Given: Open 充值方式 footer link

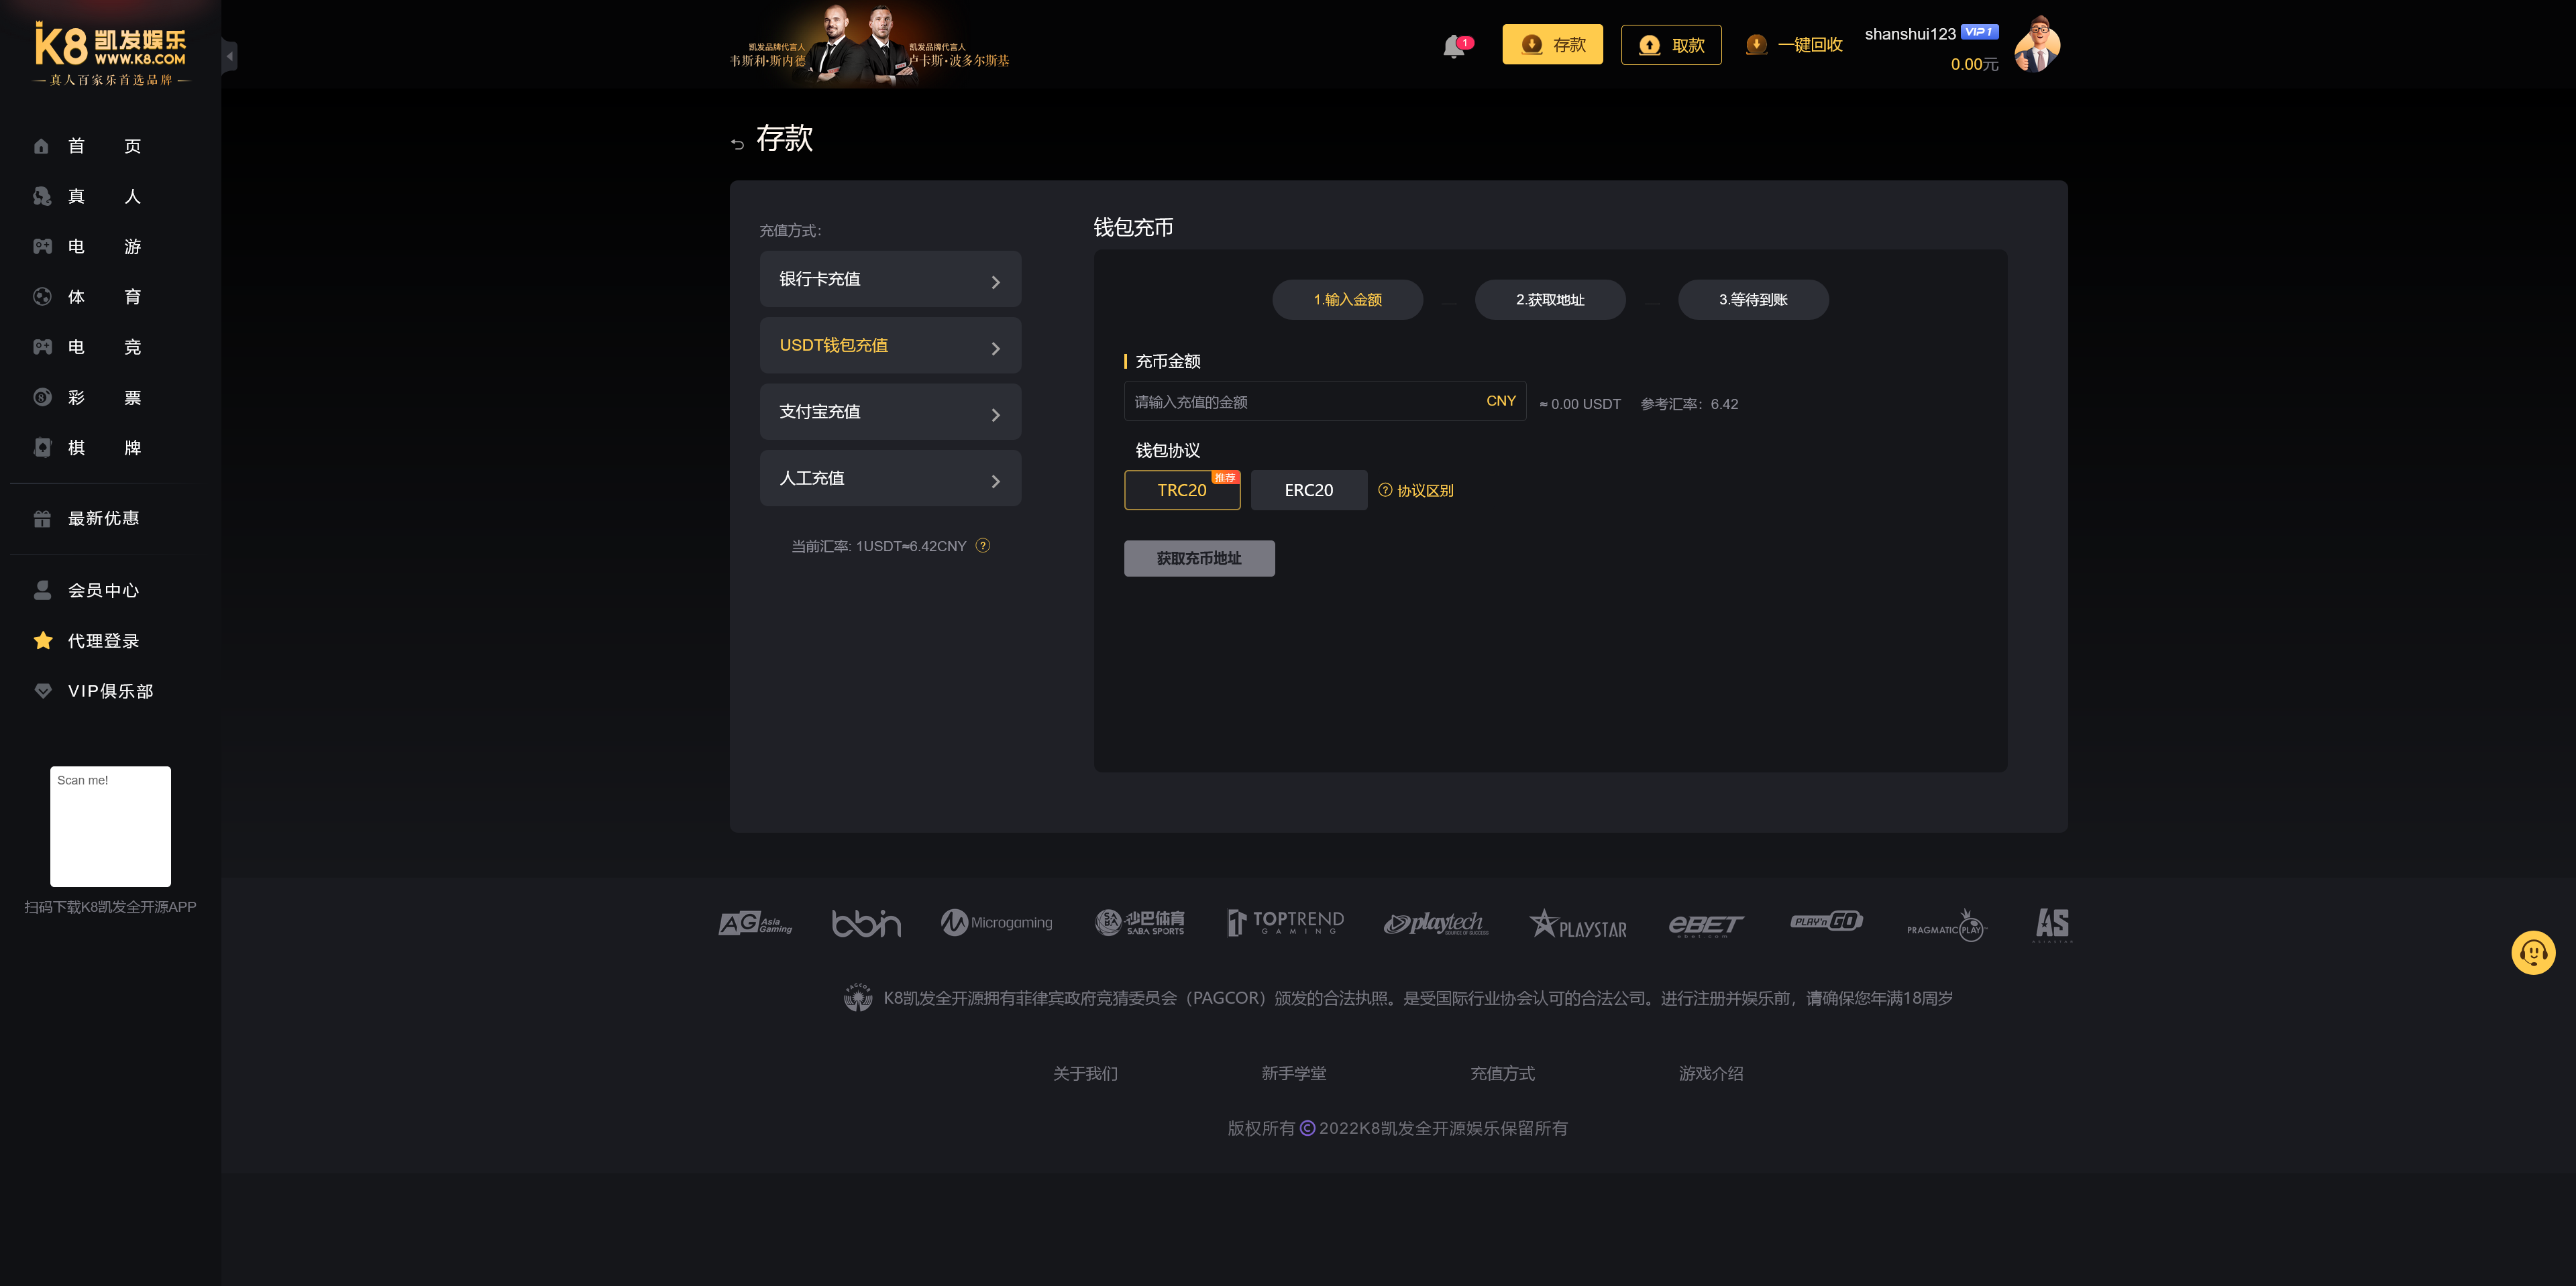Looking at the screenshot, I should (x=1503, y=1073).
